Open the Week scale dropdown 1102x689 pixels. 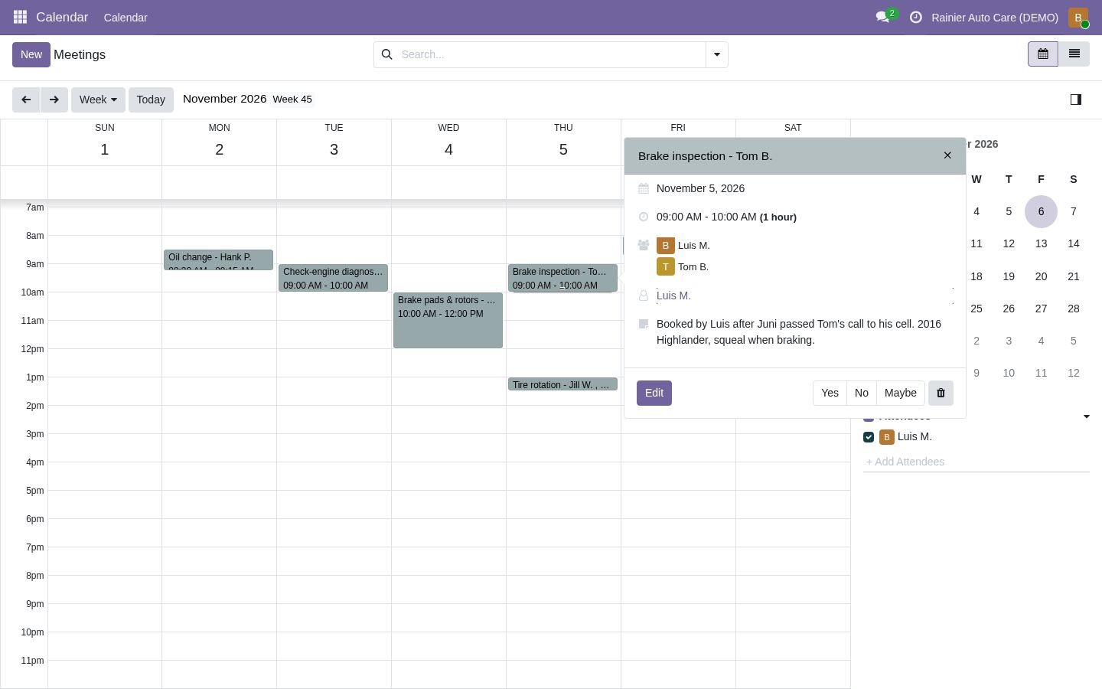coord(98,100)
